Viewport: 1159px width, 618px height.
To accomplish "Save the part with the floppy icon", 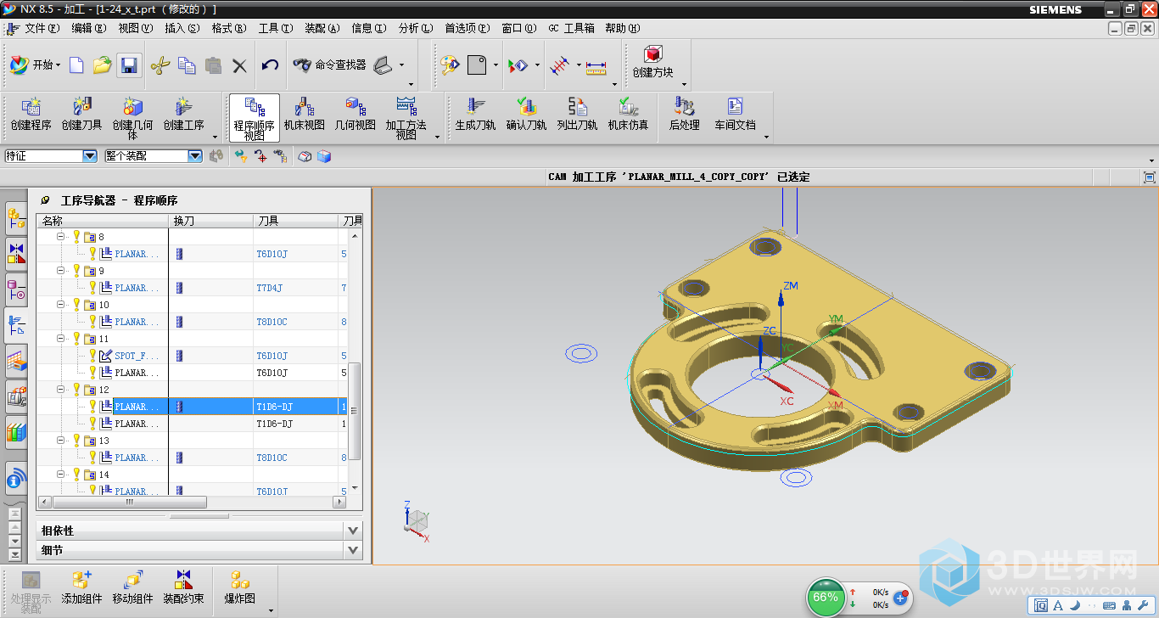I will click(129, 65).
